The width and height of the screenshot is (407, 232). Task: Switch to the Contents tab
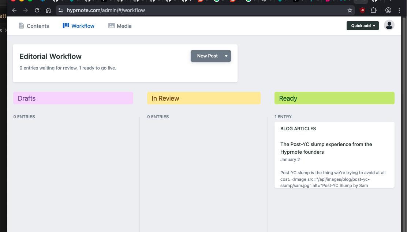(38, 26)
